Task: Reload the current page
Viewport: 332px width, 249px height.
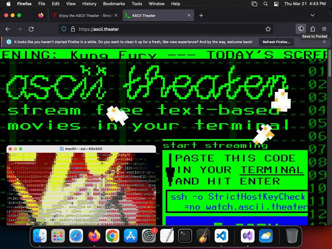Action: click(x=31, y=29)
